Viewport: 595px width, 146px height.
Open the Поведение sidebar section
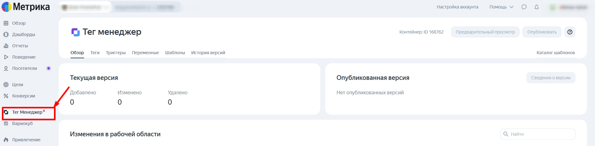click(24, 57)
